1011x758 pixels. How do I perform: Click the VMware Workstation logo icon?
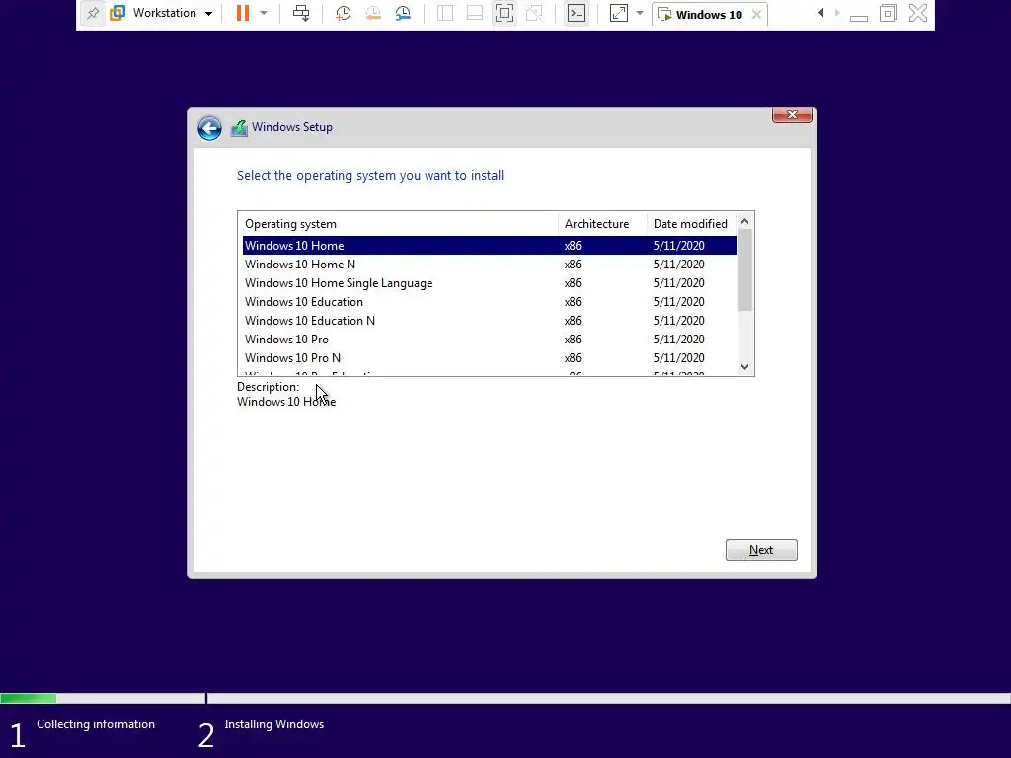click(x=117, y=13)
